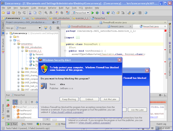The image size is (173, 131).
Task: Expand the ch02_thread folder node
Action: [x=18, y=72]
